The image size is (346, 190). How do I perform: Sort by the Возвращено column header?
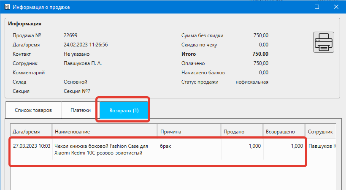[x=284, y=132]
